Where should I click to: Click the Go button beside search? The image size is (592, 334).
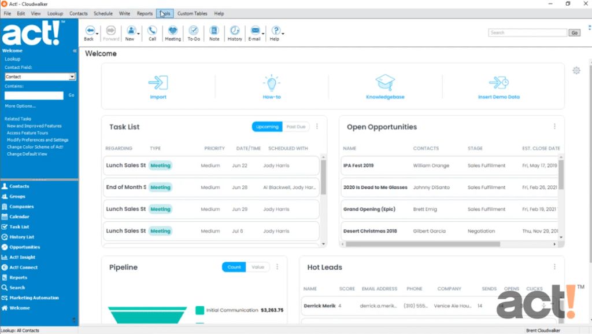[x=574, y=33]
